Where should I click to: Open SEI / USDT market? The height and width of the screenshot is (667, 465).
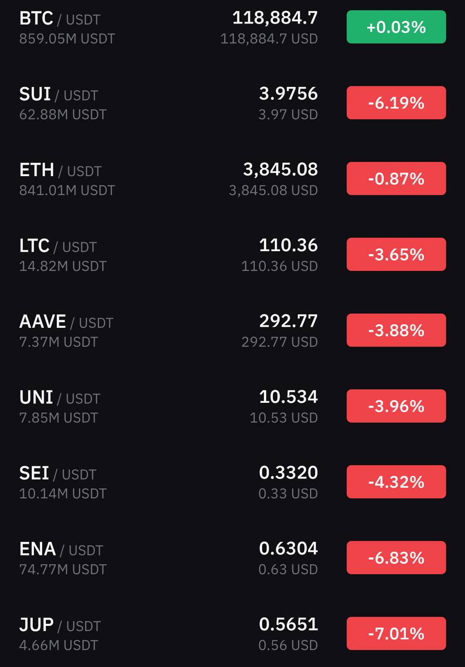tap(232, 482)
